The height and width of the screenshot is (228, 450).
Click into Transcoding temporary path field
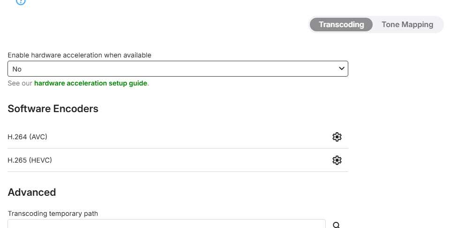[x=166, y=224]
